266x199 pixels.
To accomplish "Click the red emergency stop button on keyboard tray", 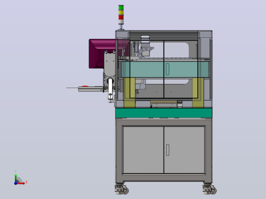I will (x=85, y=86).
